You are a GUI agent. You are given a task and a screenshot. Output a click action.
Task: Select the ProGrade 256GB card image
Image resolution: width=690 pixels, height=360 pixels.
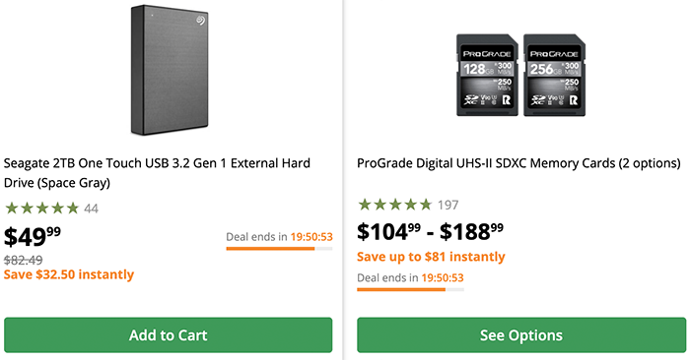coord(554,75)
